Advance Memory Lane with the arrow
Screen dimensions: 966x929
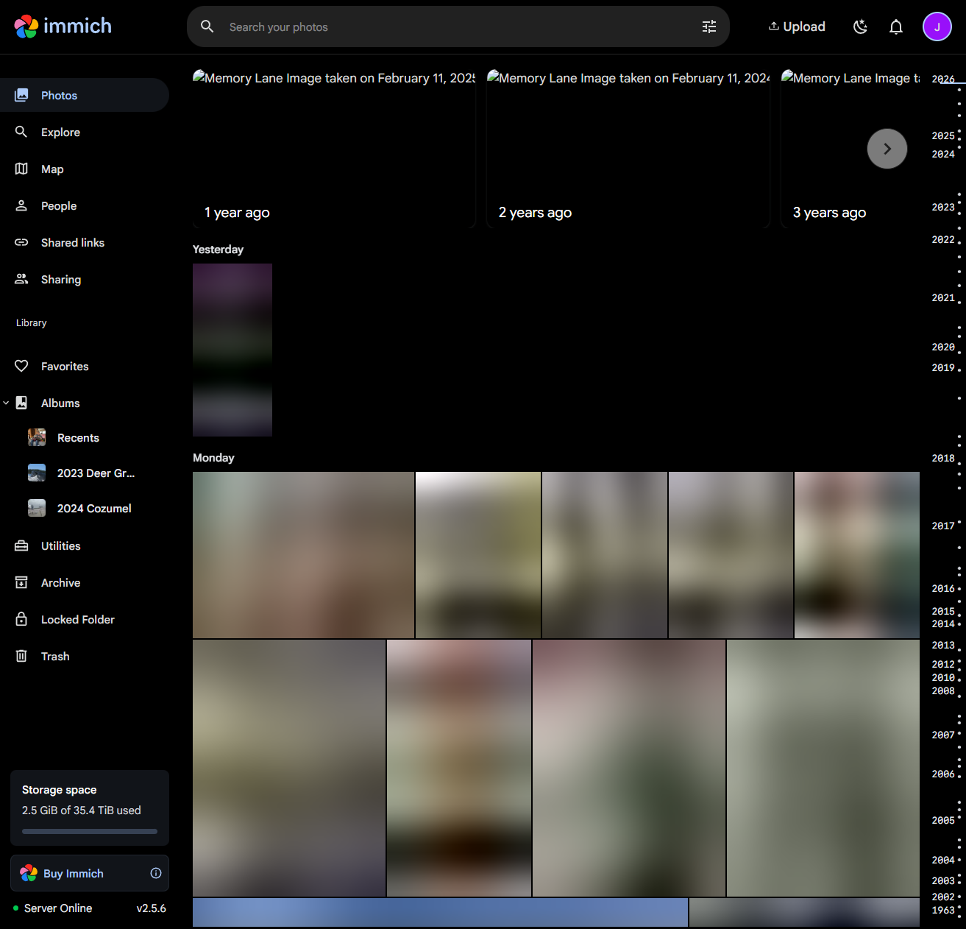(887, 148)
